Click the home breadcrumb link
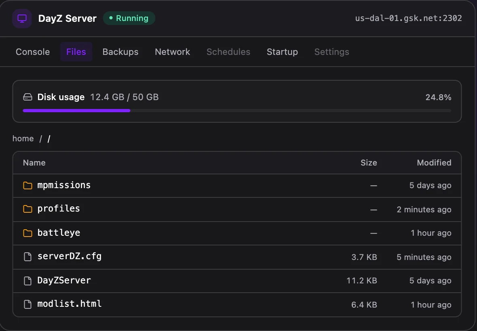The width and height of the screenshot is (477, 331). pyautogui.click(x=23, y=138)
